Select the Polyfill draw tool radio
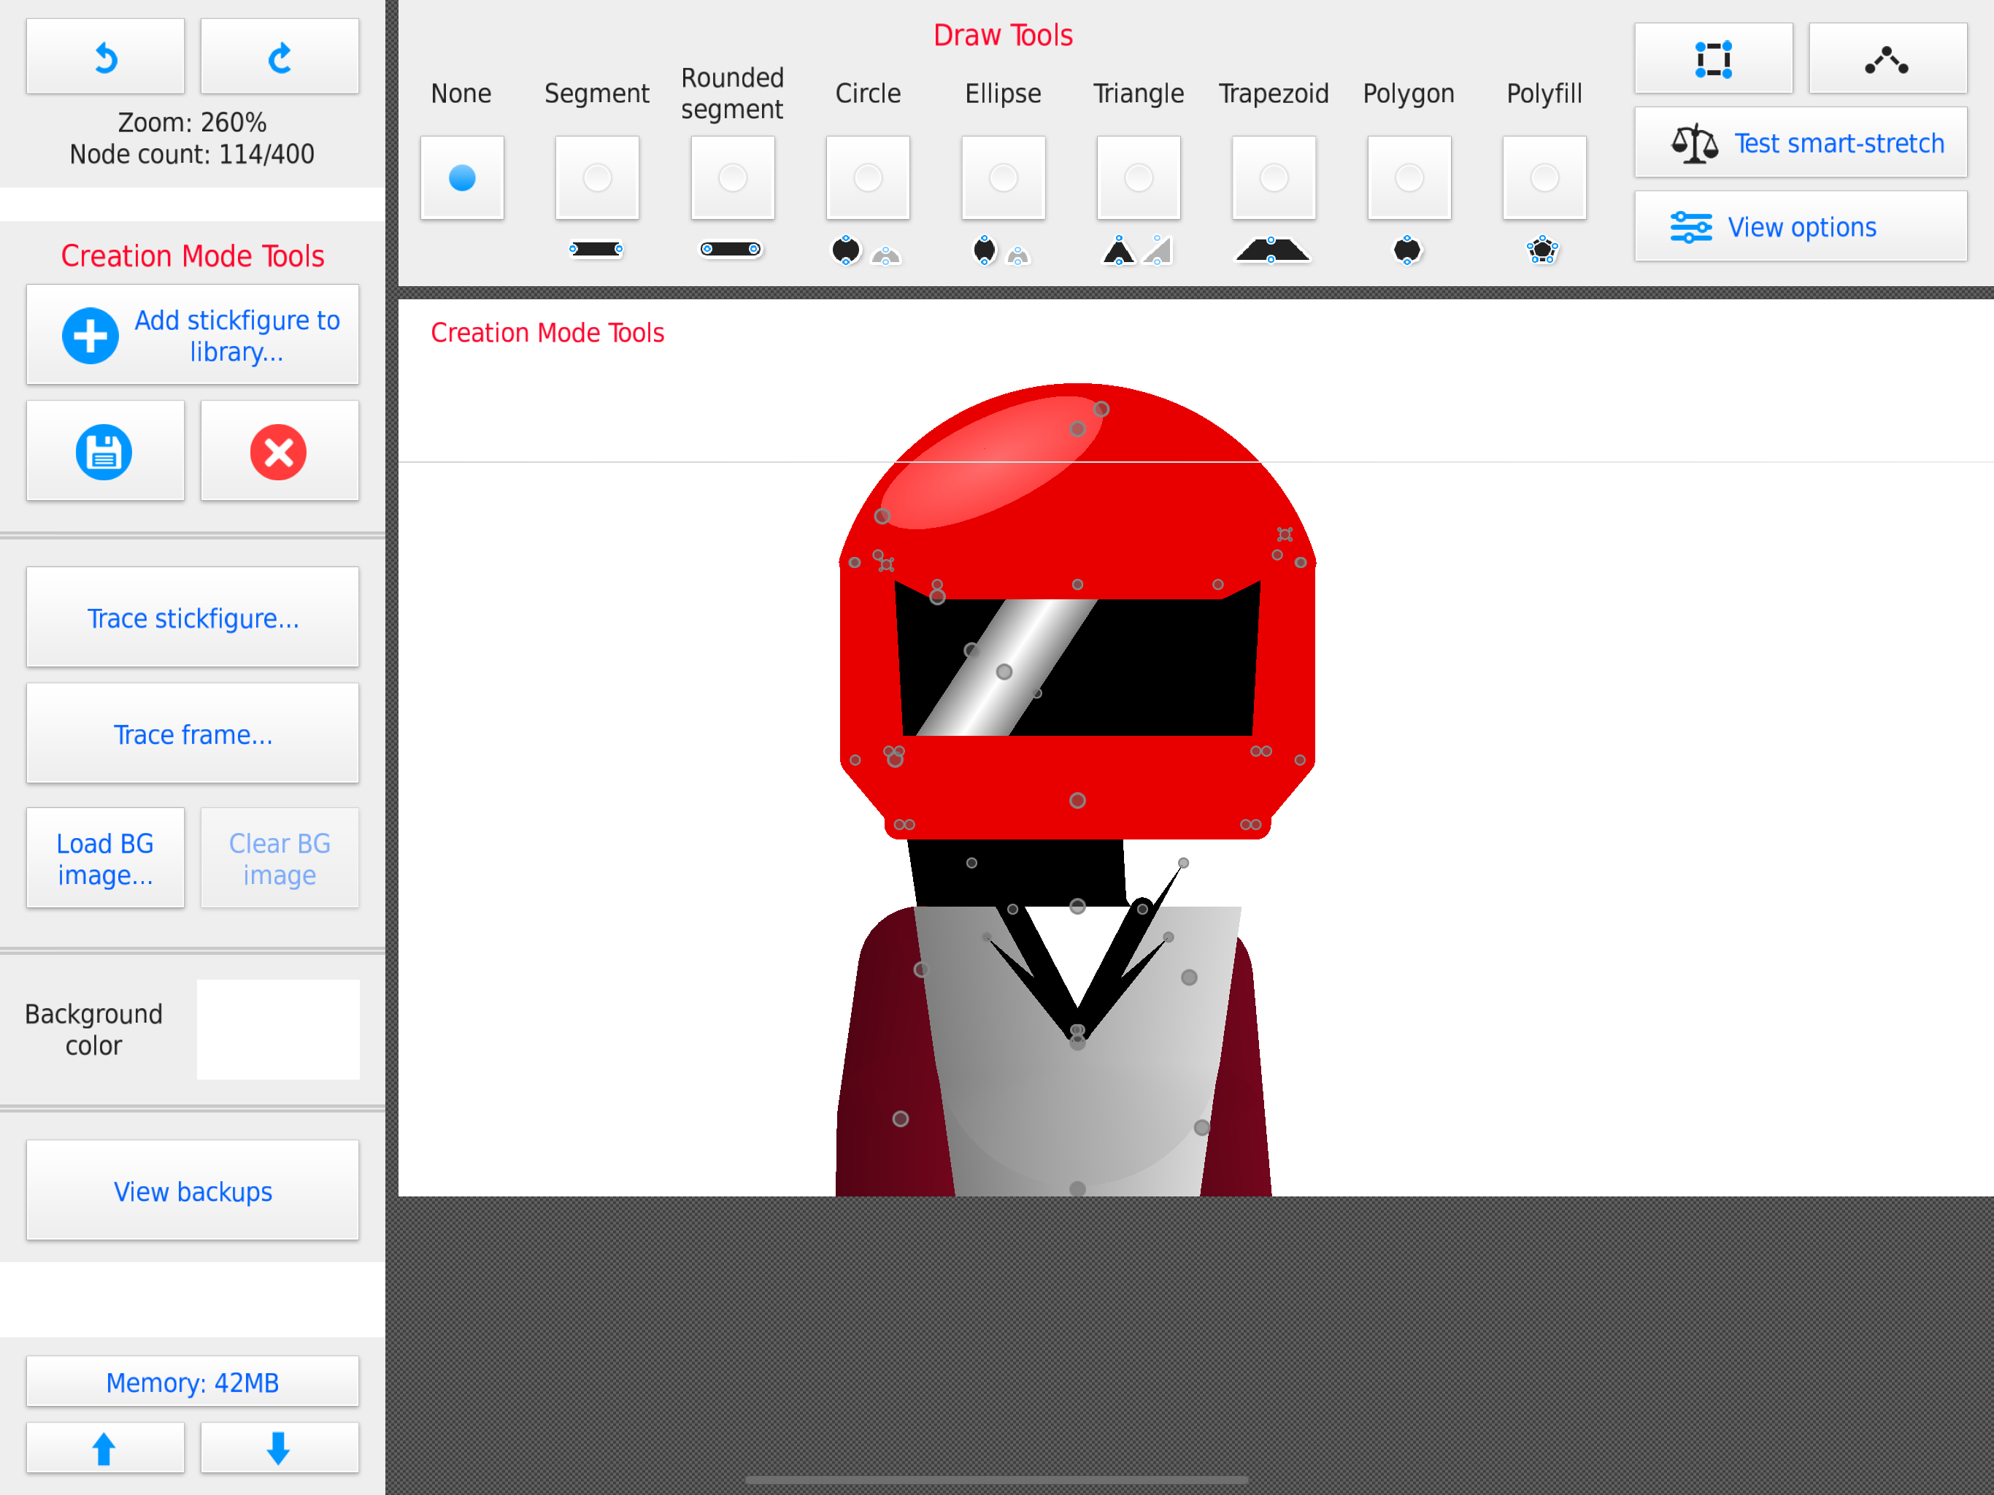This screenshot has width=1994, height=1495. [1544, 177]
